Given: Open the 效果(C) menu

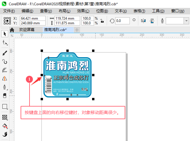Looking at the screenshot, I should (83, 11).
